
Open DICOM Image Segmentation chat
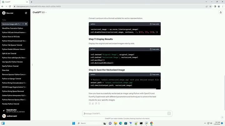14,87
